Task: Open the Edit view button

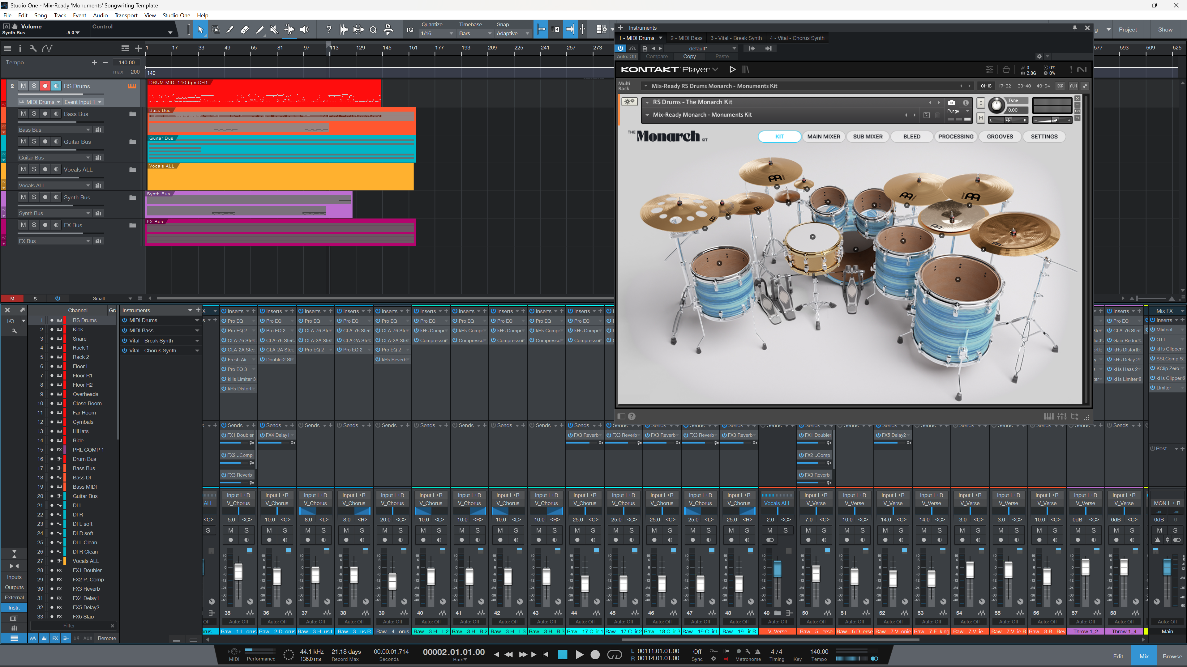Action: [1118, 656]
